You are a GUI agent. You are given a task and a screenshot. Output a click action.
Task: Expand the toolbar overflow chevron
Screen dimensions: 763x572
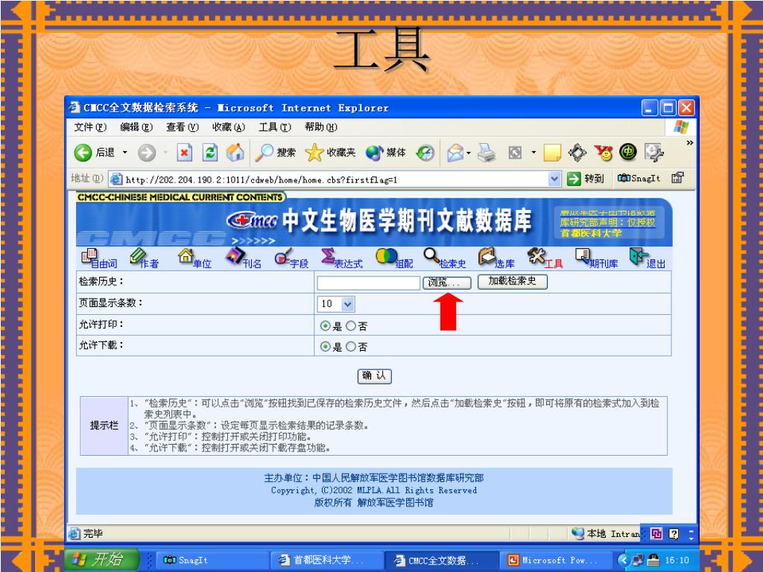click(x=689, y=143)
